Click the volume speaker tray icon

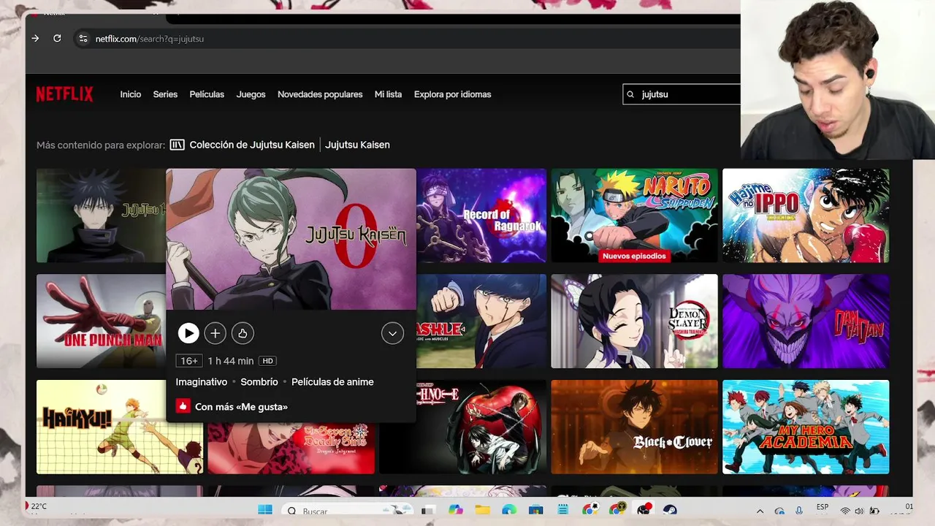click(860, 511)
